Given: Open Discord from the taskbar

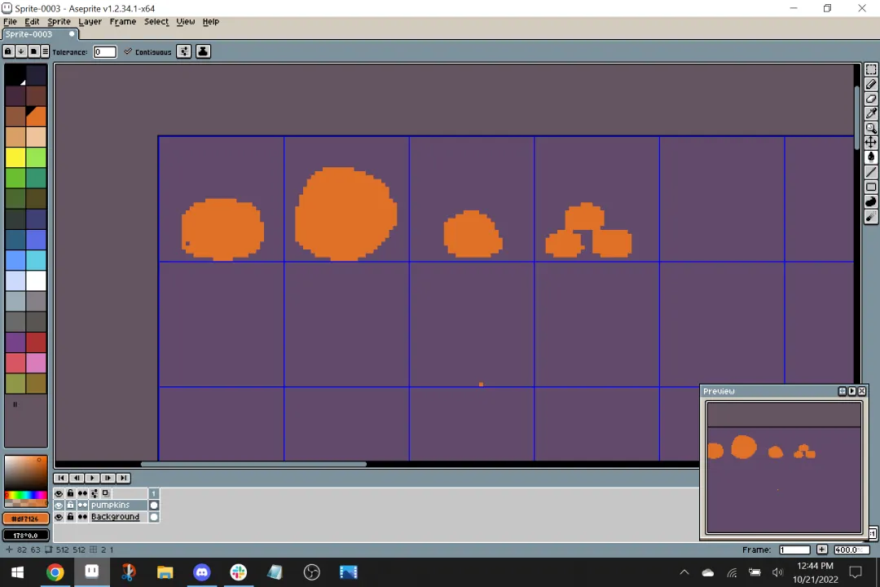Looking at the screenshot, I should pos(201,572).
